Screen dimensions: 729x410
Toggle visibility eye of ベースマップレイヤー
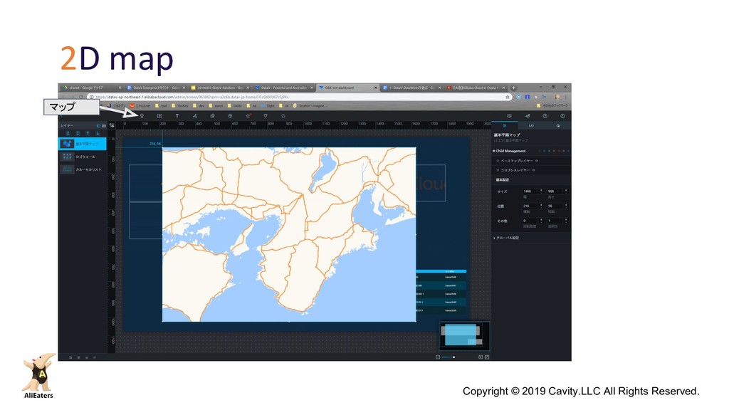coord(537,161)
